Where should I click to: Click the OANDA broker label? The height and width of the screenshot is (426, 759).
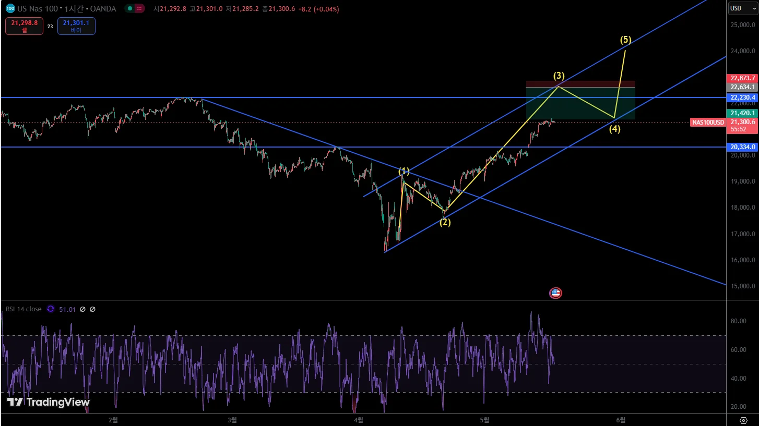(103, 9)
